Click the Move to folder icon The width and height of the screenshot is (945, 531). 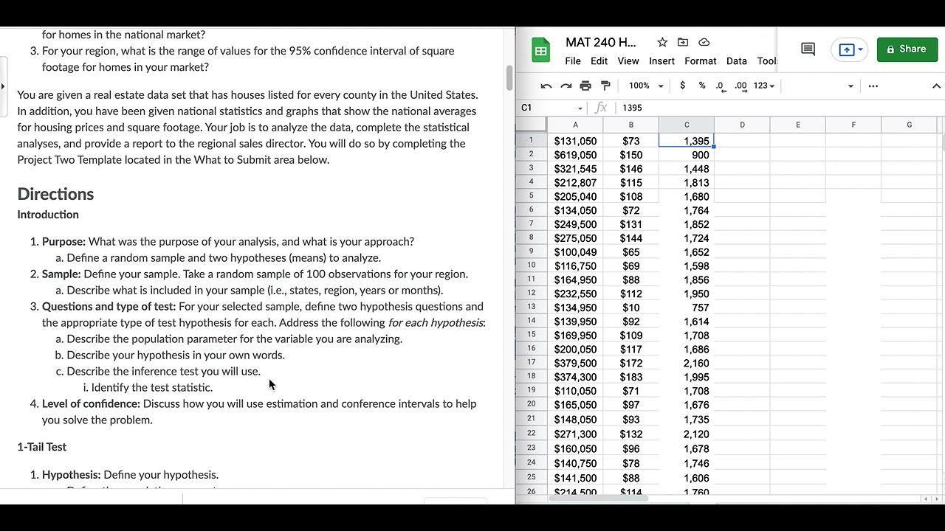[x=683, y=42]
